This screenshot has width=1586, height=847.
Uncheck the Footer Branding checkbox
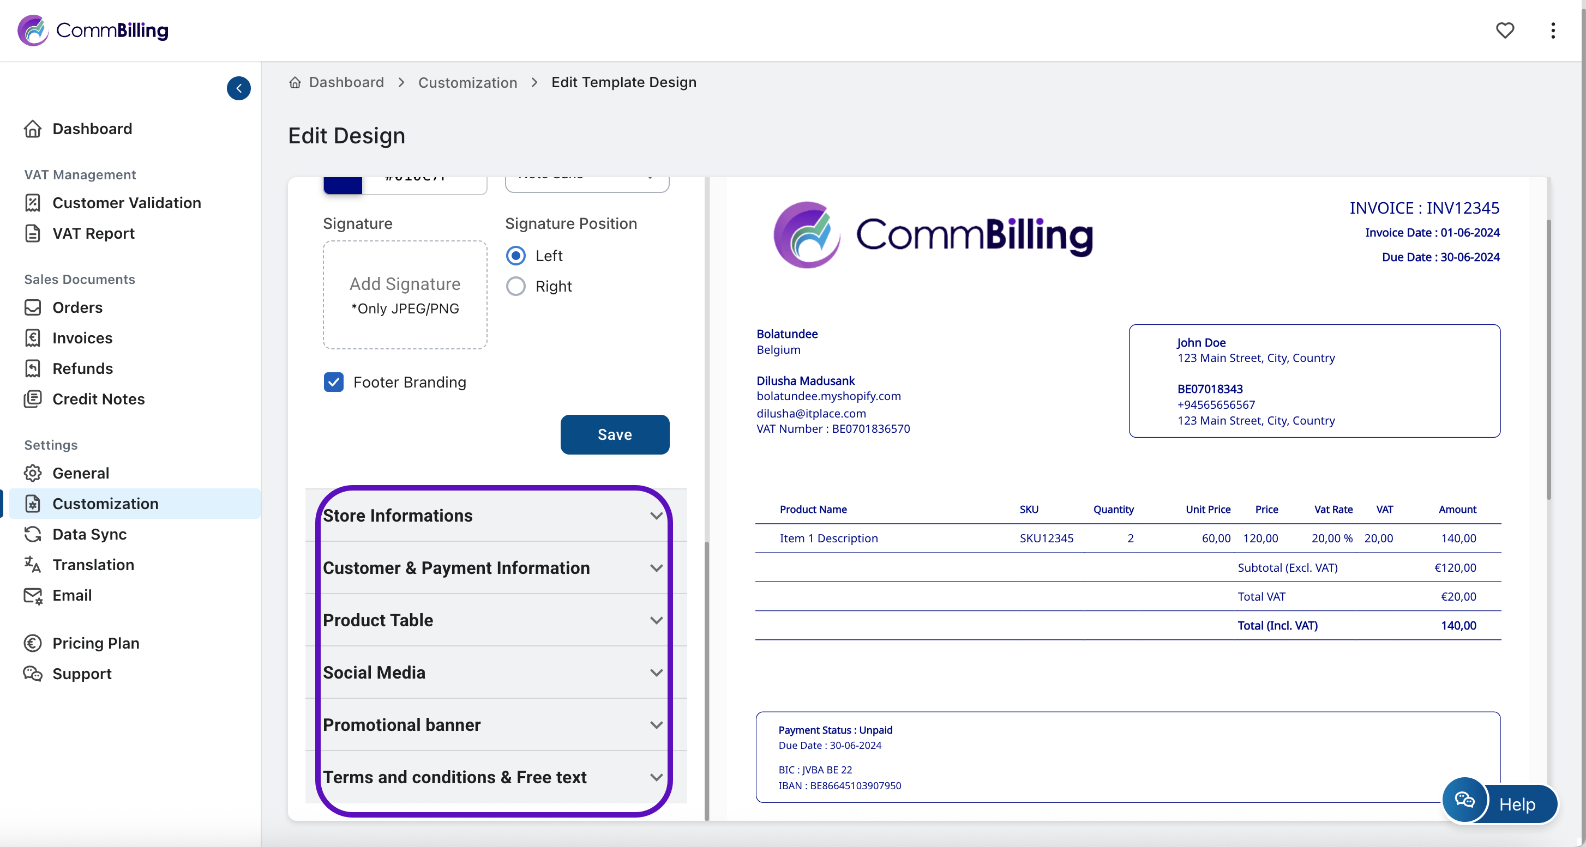(x=334, y=382)
